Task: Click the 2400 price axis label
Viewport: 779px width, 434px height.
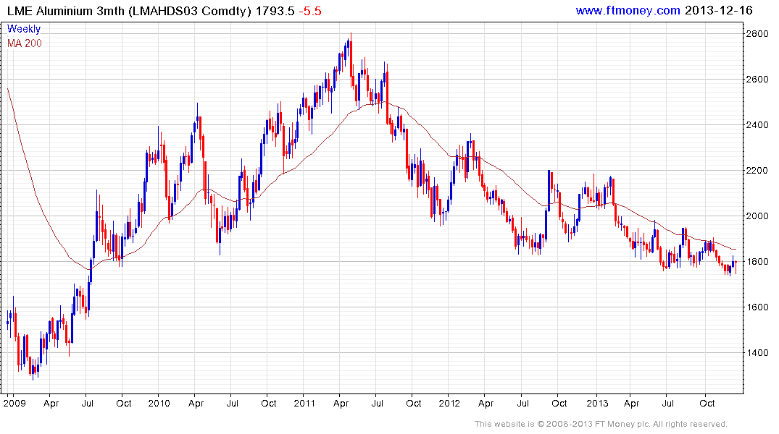Action: click(x=757, y=125)
